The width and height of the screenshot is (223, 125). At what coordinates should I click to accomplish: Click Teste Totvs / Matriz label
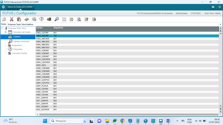[x=212, y=13]
